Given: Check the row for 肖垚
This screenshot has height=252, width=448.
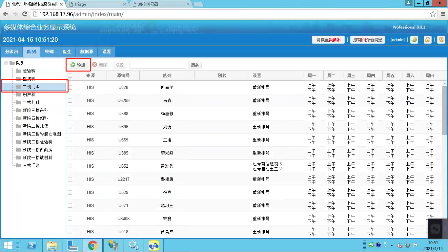Looking at the screenshot, I should [70, 100].
